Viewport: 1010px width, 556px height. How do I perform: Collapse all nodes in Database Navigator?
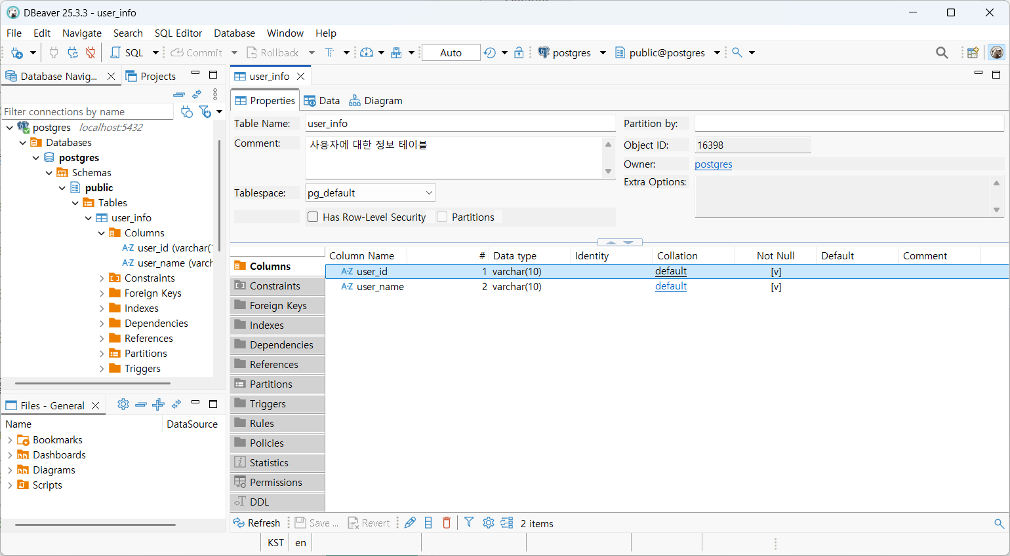(x=178, y=94)
